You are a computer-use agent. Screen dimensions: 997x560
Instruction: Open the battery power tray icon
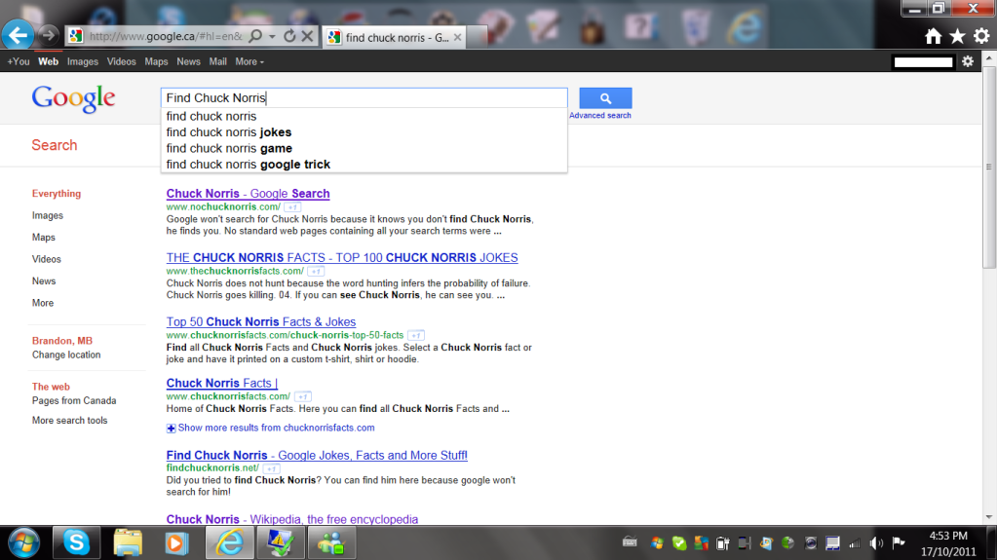pyautogui.click(x=723, y=542)
